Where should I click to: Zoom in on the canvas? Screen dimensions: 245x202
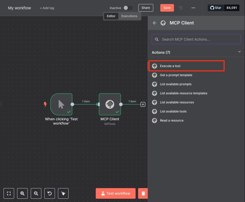click(x=22, y=193)
